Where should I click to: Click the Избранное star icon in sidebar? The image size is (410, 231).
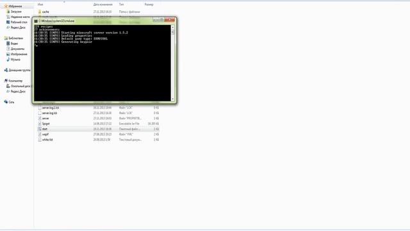[x=6, y=6]
